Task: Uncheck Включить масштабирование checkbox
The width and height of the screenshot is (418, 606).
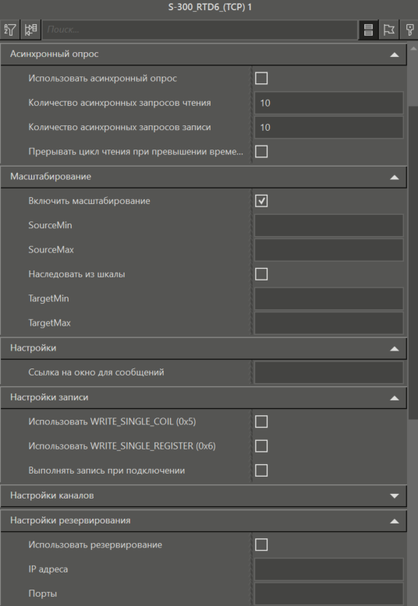Action: [261, 201]
